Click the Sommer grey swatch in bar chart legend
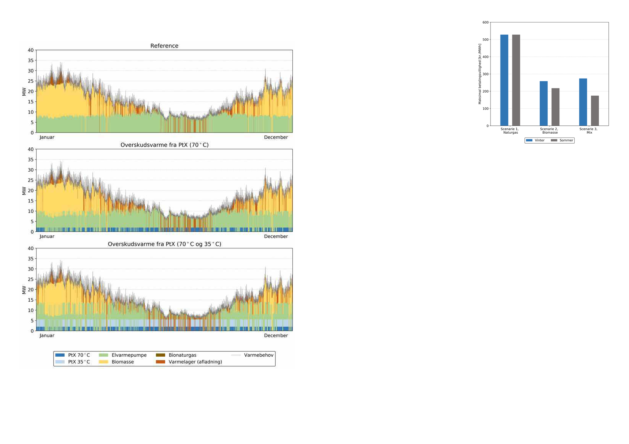Viewport: 629px width, 444px height. click(x=554, y=141)
